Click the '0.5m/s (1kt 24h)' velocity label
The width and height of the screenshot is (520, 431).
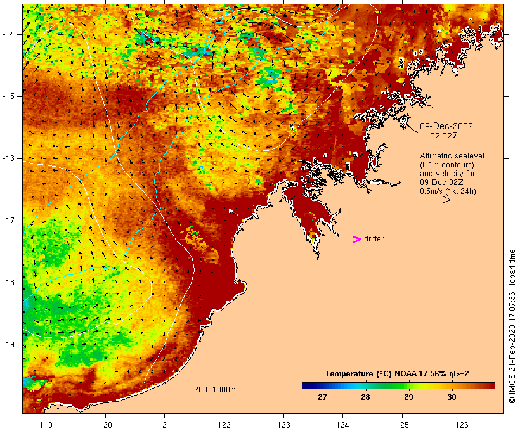(x=448, y=191)
